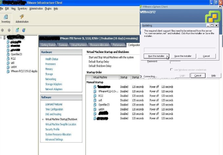
Task: Click Run the installer button
Action: pos(156,56)
